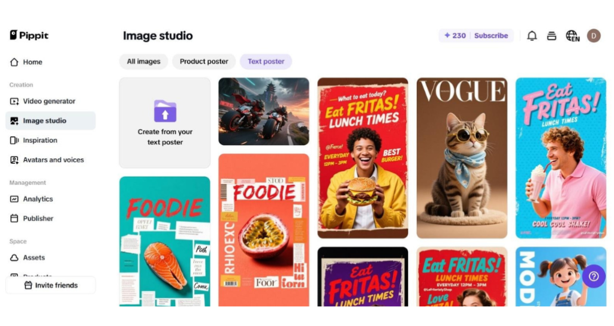Click the Subscribe button
Image resolution: width=614 pixels, height=326 pixels.
pyautogui.click(x=491, y=36)
